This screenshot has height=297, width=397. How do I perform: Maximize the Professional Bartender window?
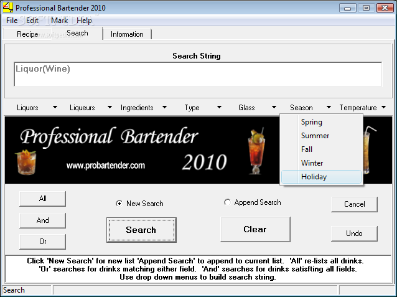366,8
